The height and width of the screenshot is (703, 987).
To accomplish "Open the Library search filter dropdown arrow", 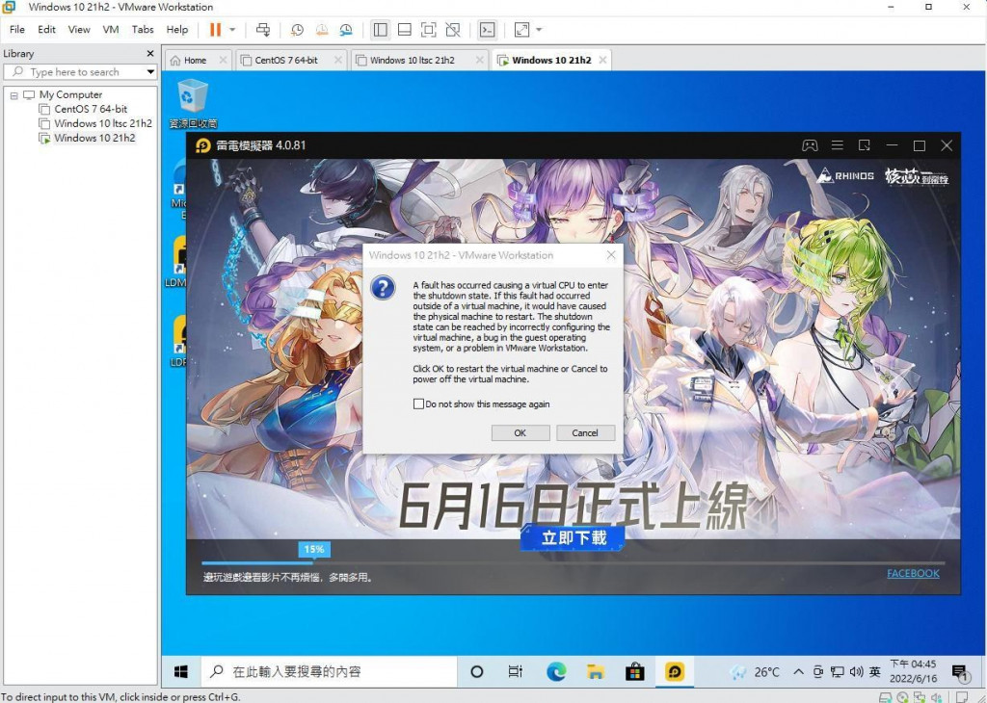I will coord(150,72).
